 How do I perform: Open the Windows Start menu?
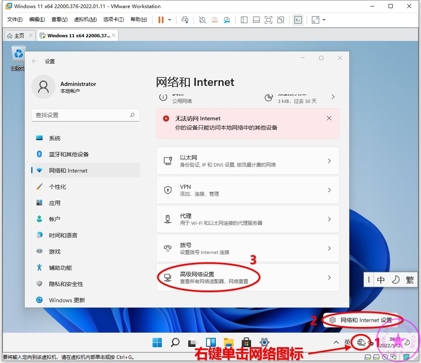point(157,342)
